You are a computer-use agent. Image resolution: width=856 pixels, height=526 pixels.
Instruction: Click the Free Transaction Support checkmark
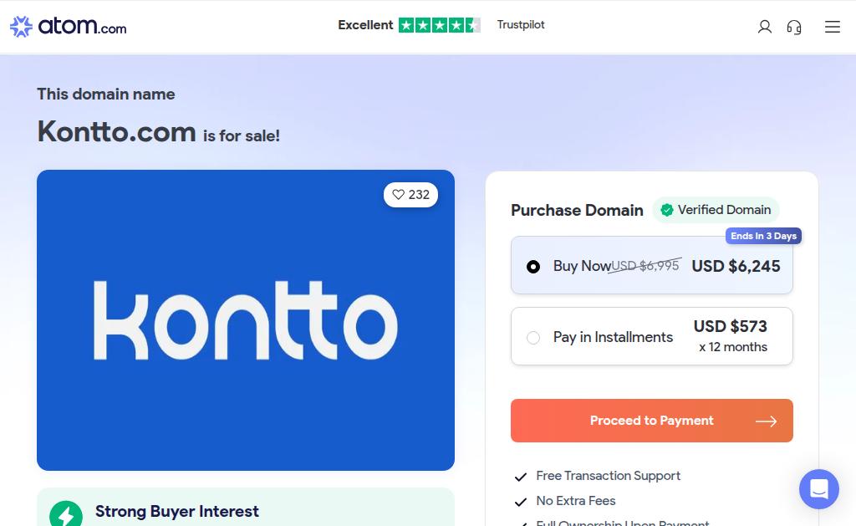click(521, 477)
